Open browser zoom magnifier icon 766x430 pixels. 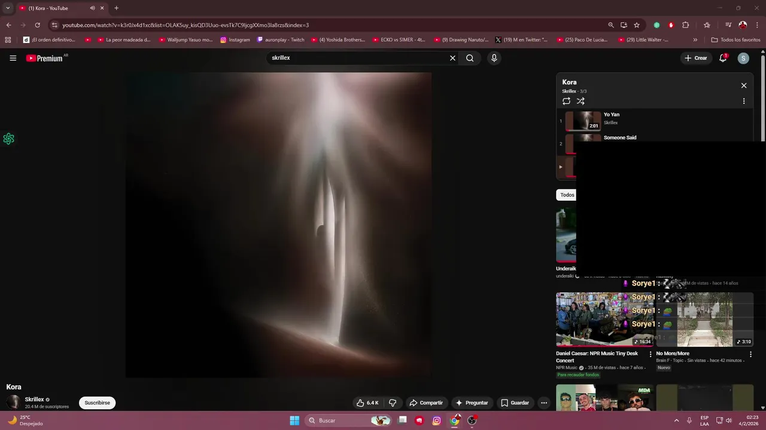pyautogui.click(x=610, y=25)
